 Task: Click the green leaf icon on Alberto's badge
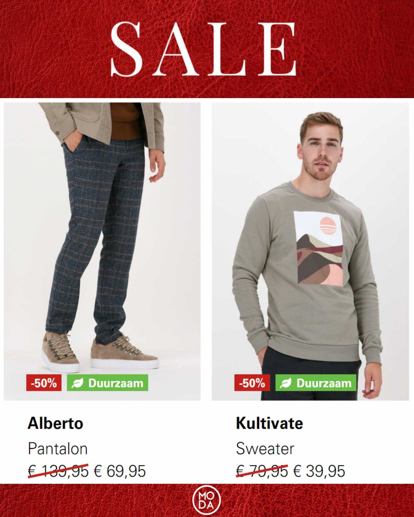point(76,383)
